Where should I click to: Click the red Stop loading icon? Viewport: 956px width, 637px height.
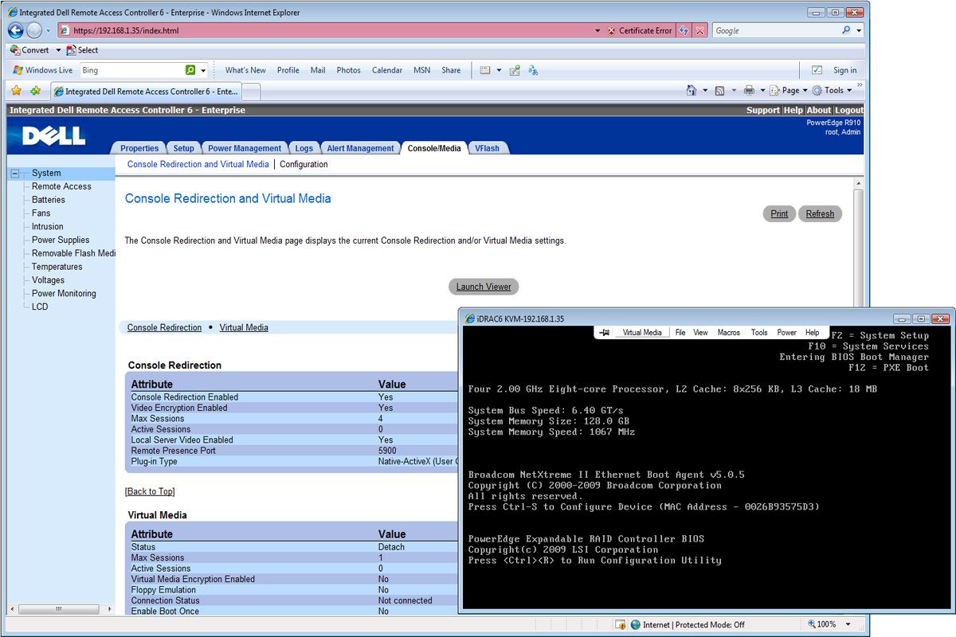pos(700,30)
